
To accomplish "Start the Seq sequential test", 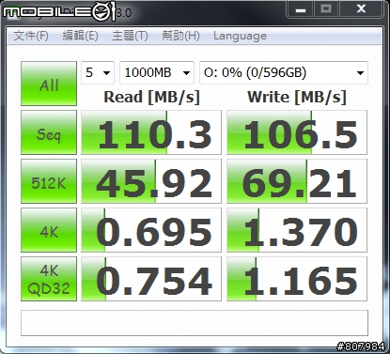I will [49, 132].
